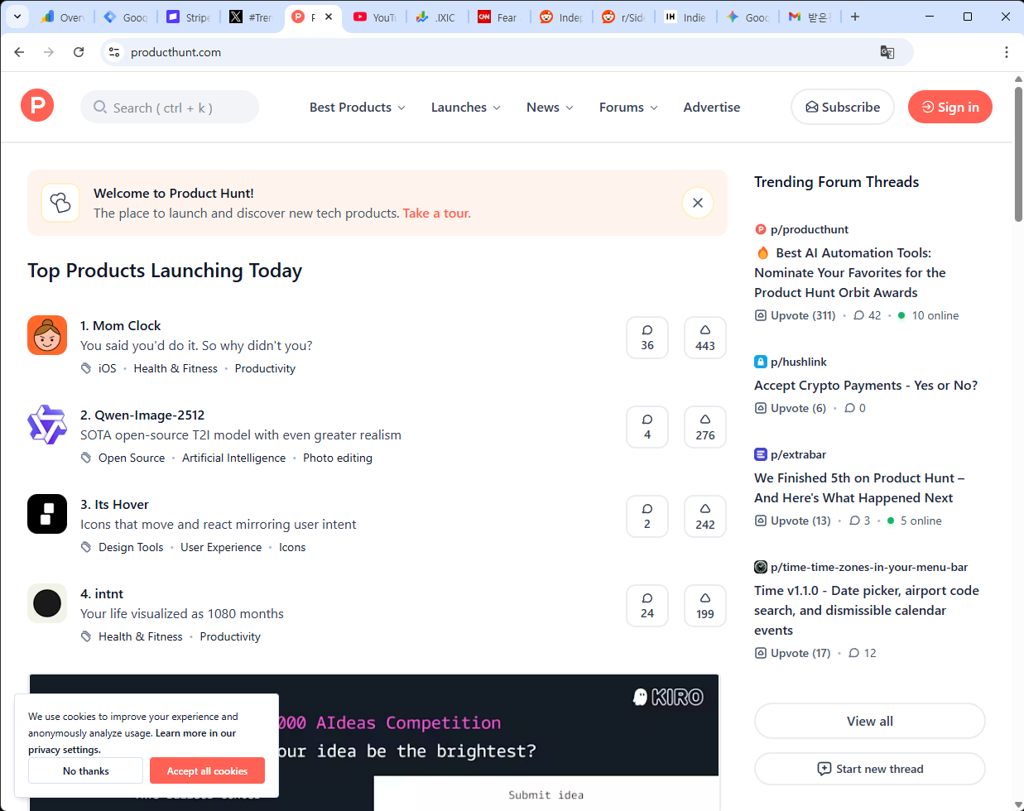Accept all cookies
This screenshot has width=1024, height=811.
click(x=207, y=770)
